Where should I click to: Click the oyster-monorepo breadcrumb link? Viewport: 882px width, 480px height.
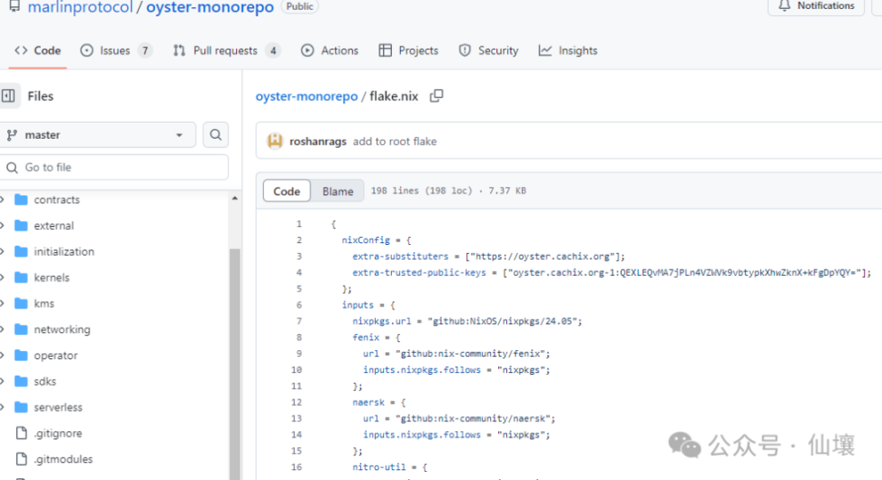(x=307, y=96)
